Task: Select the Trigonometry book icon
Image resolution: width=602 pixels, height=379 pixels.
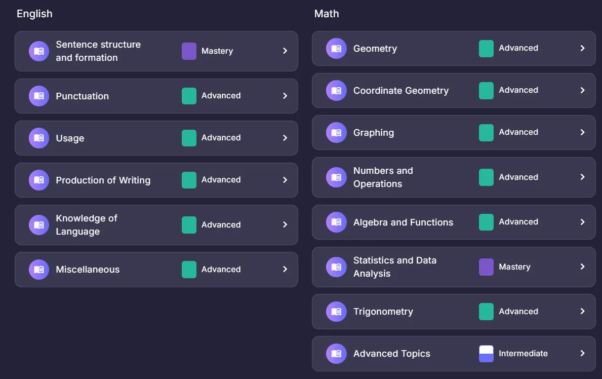Action: 336,312
